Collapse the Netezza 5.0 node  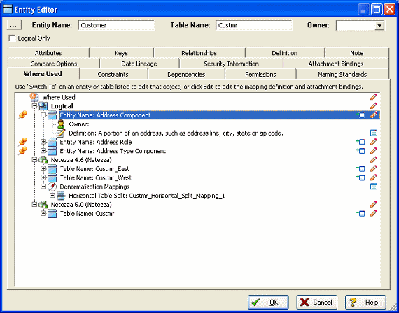[x=34, y=205]
